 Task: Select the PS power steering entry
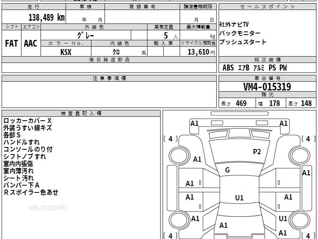[272, 68]
